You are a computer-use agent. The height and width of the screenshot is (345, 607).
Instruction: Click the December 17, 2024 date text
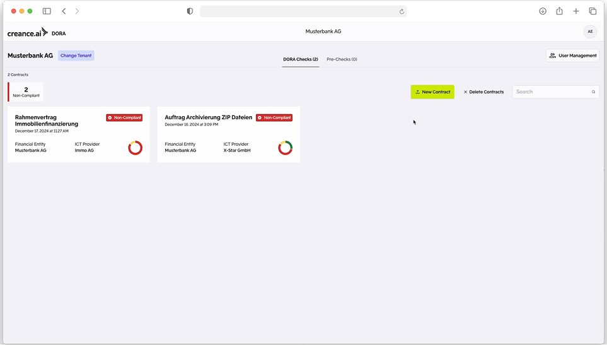pyautogui.click(x=42, y=131)
